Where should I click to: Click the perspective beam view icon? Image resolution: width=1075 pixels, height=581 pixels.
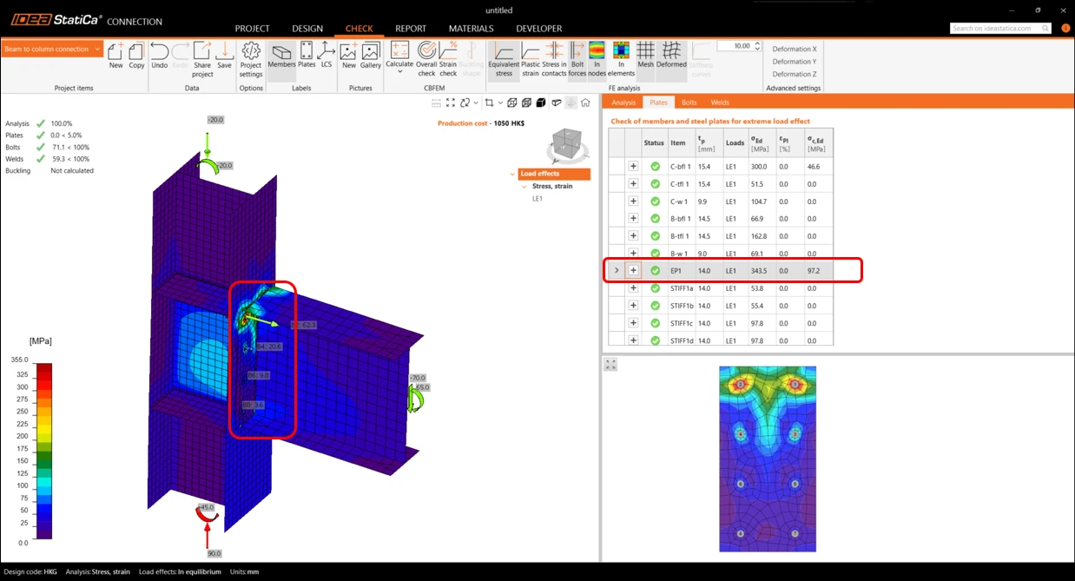[x=557, y=102]
